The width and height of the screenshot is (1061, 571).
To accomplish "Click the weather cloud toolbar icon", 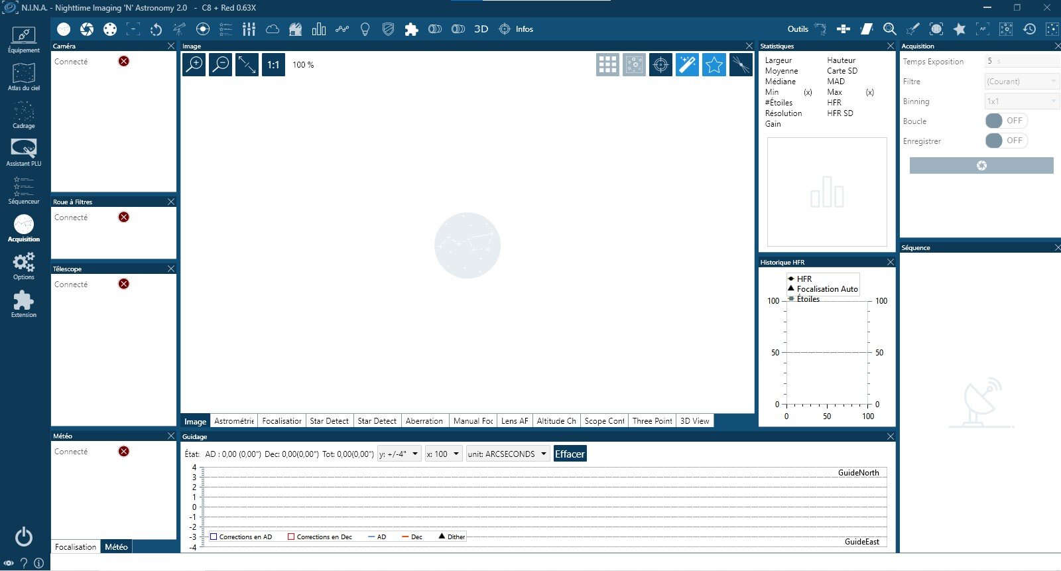I will point(273,29).
